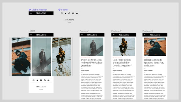Click MAGAZINE logo in Feature 2 header
The width and height of the screenshot is (181, 102).
click(x=124, y=35)
